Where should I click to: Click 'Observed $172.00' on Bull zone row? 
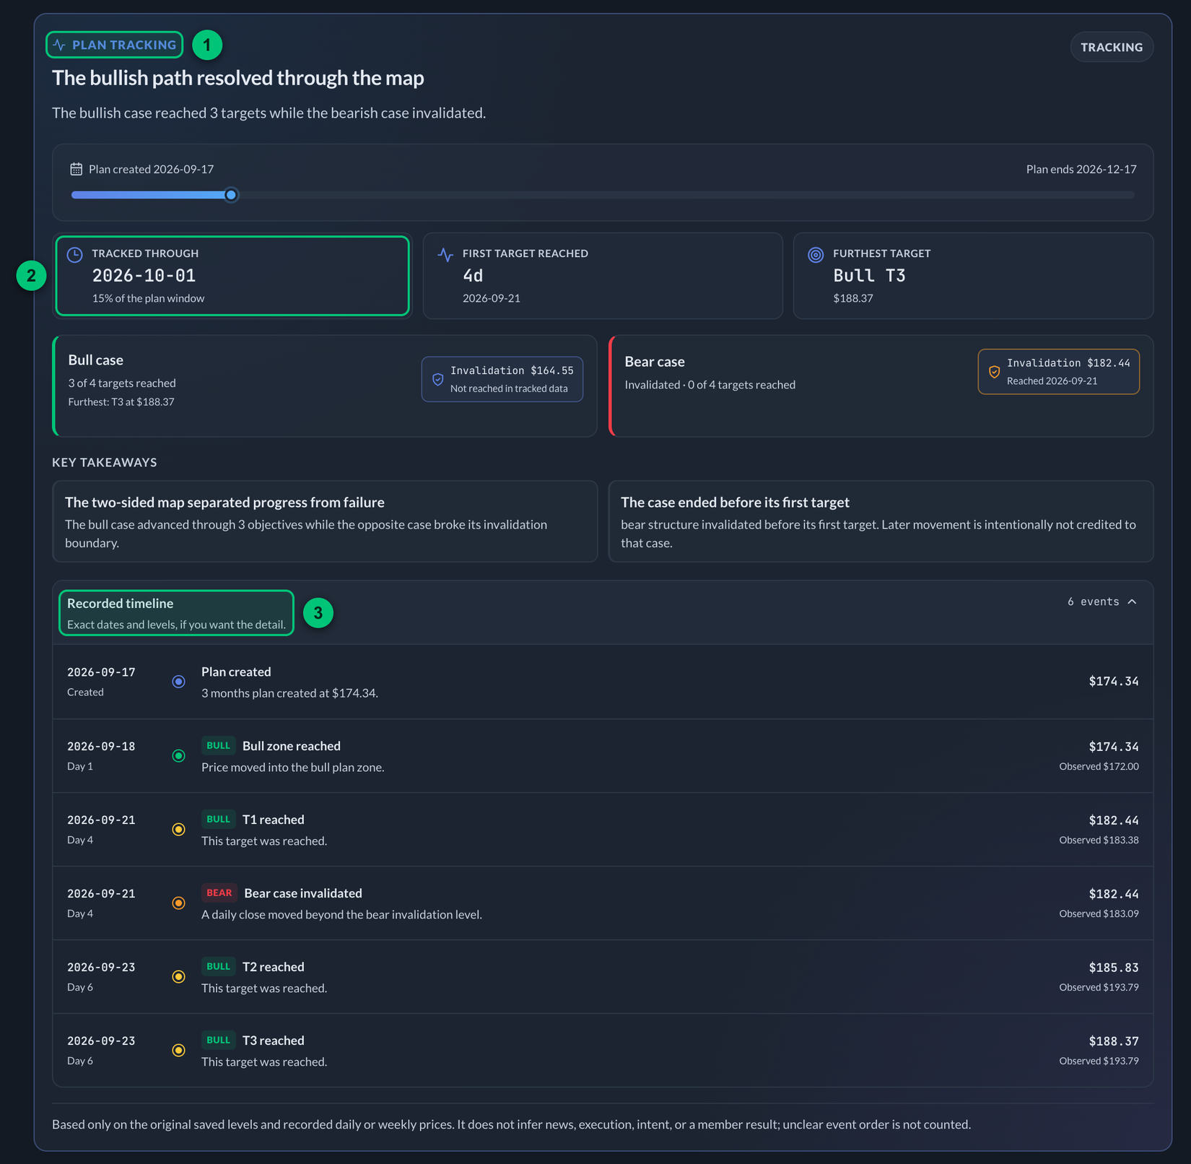[x=1099, y=766]
